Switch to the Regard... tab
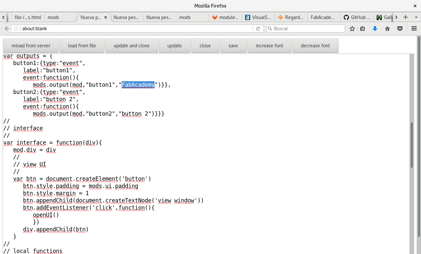This screenshot has width=421, height=254. click(x=291, y=17)
